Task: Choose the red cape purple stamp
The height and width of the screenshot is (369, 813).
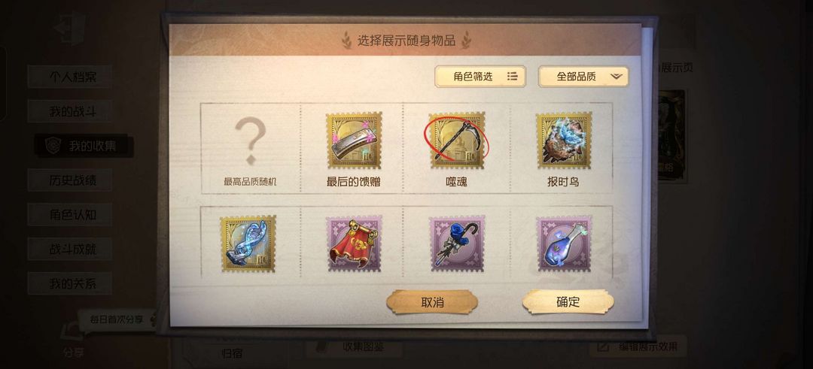Action: [x=354, y=243]
